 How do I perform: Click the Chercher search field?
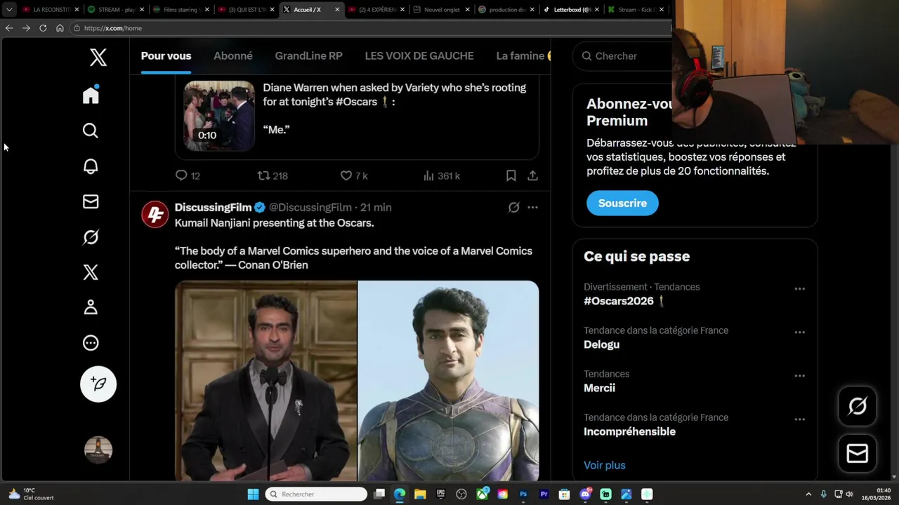pyautogui.click(x=622, y=56)
